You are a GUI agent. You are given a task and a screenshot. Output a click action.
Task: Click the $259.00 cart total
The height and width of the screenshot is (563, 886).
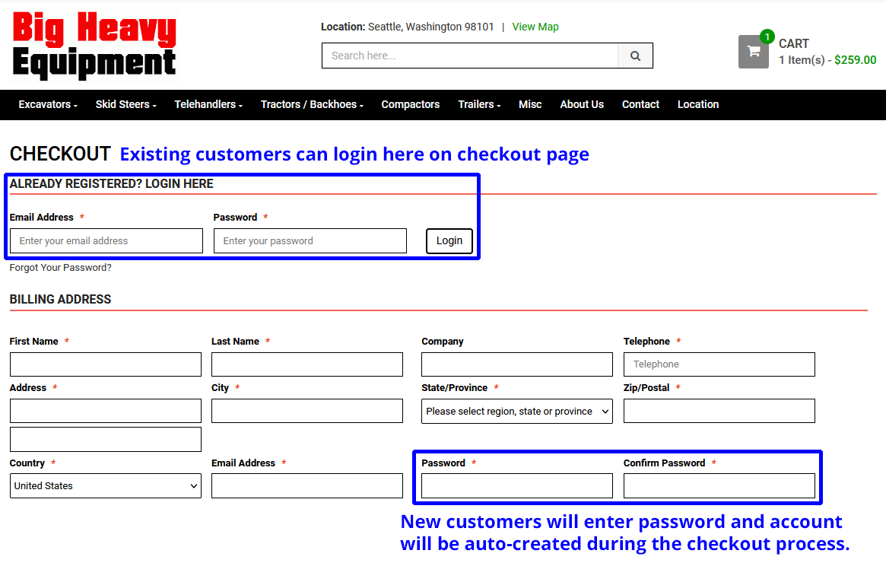point(855,59)
